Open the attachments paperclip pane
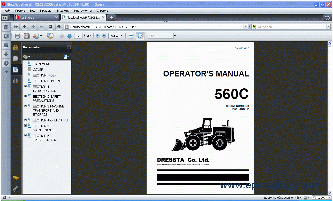The width and height of the screenshot is (333, 201). point(16,189)
